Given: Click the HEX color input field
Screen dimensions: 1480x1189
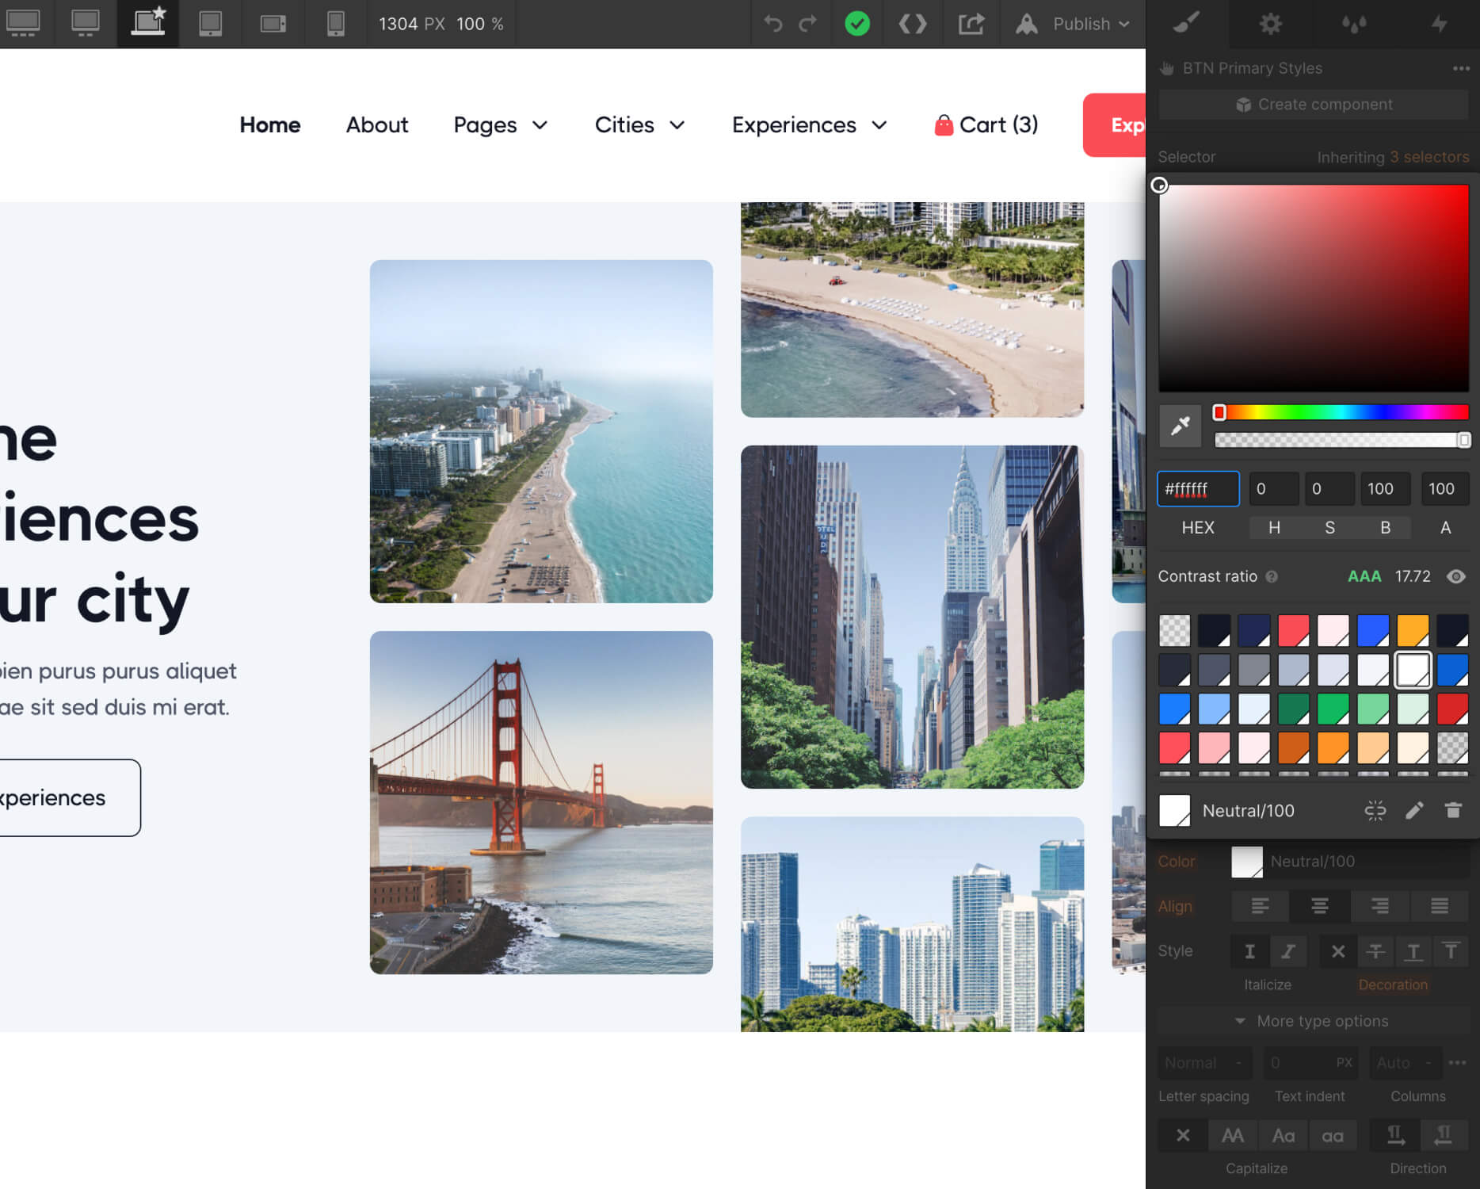Looking at the screenshot, I should (1198, 489).
